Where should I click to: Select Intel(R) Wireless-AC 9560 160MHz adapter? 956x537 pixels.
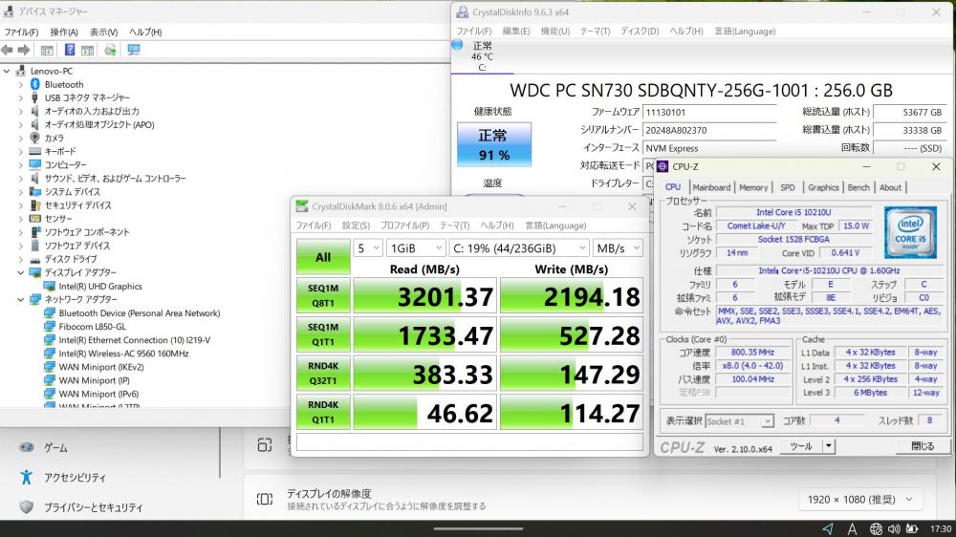(x=123, y=353)
